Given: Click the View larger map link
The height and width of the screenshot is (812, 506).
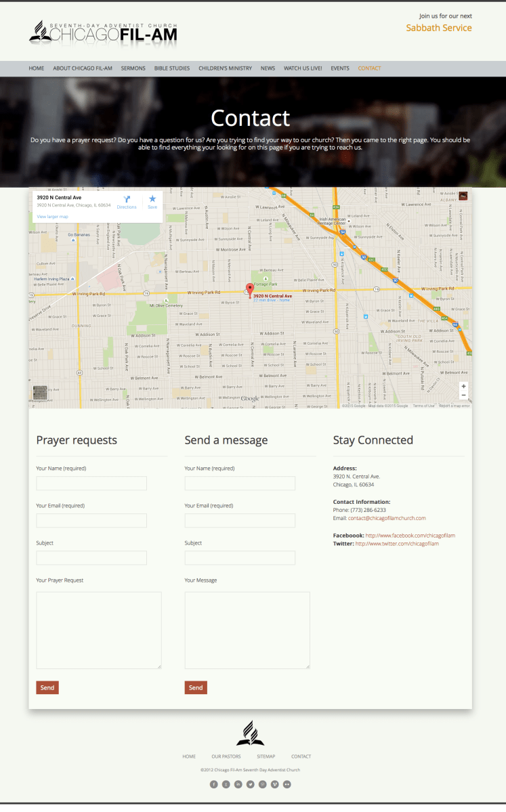Looking at the screenshot, I should pos(52,216).
